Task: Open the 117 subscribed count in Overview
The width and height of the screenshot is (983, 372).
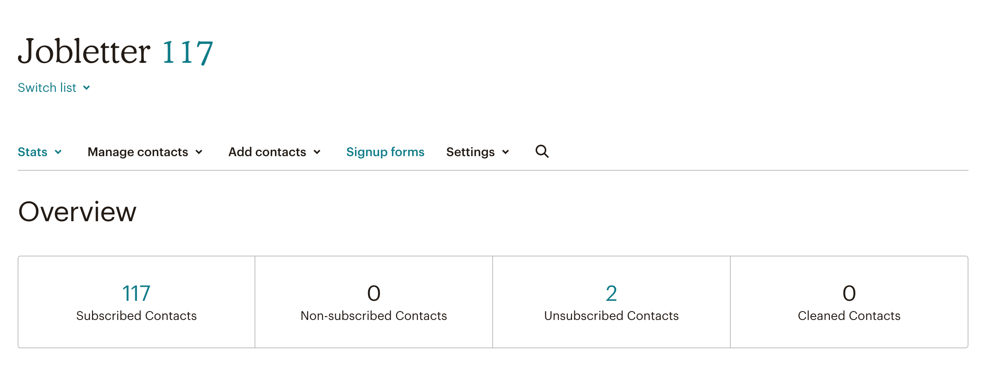Action: click(136, 293)
